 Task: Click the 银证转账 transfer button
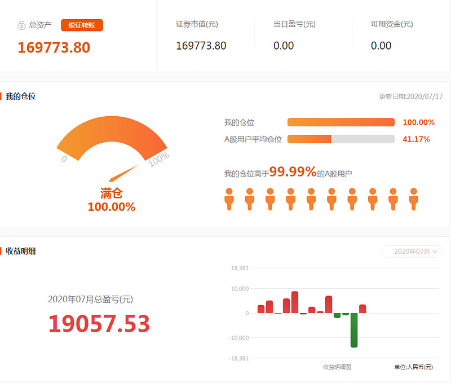coord(82,25)
